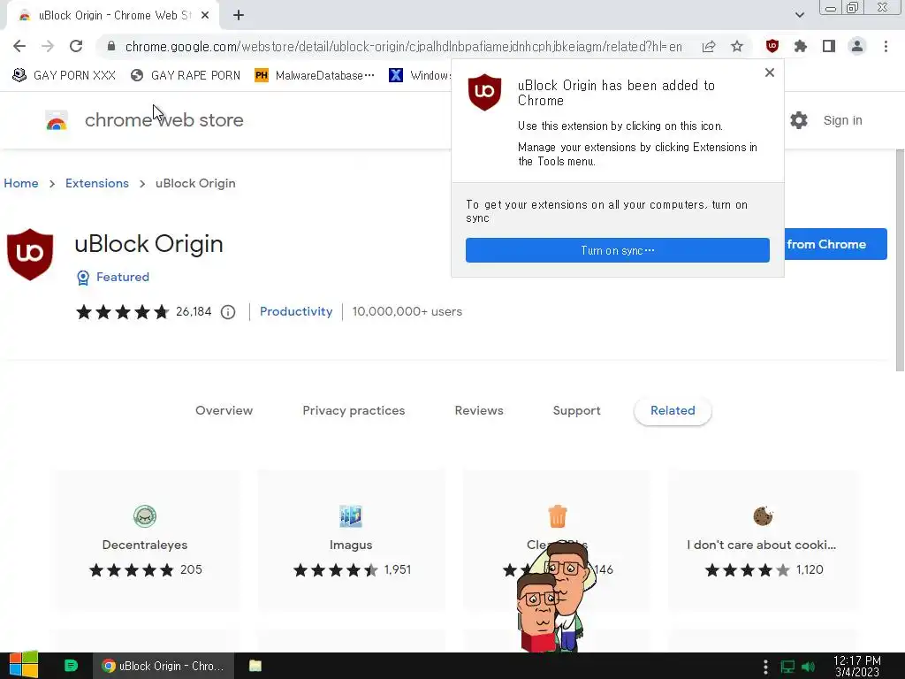The image size is (905, 679).
Task: Switch to the Privacy practices tab
Action: pos(354,410)
